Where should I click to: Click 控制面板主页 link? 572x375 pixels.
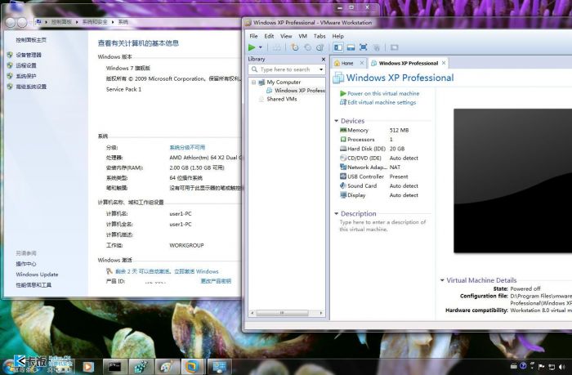point(31,40)
